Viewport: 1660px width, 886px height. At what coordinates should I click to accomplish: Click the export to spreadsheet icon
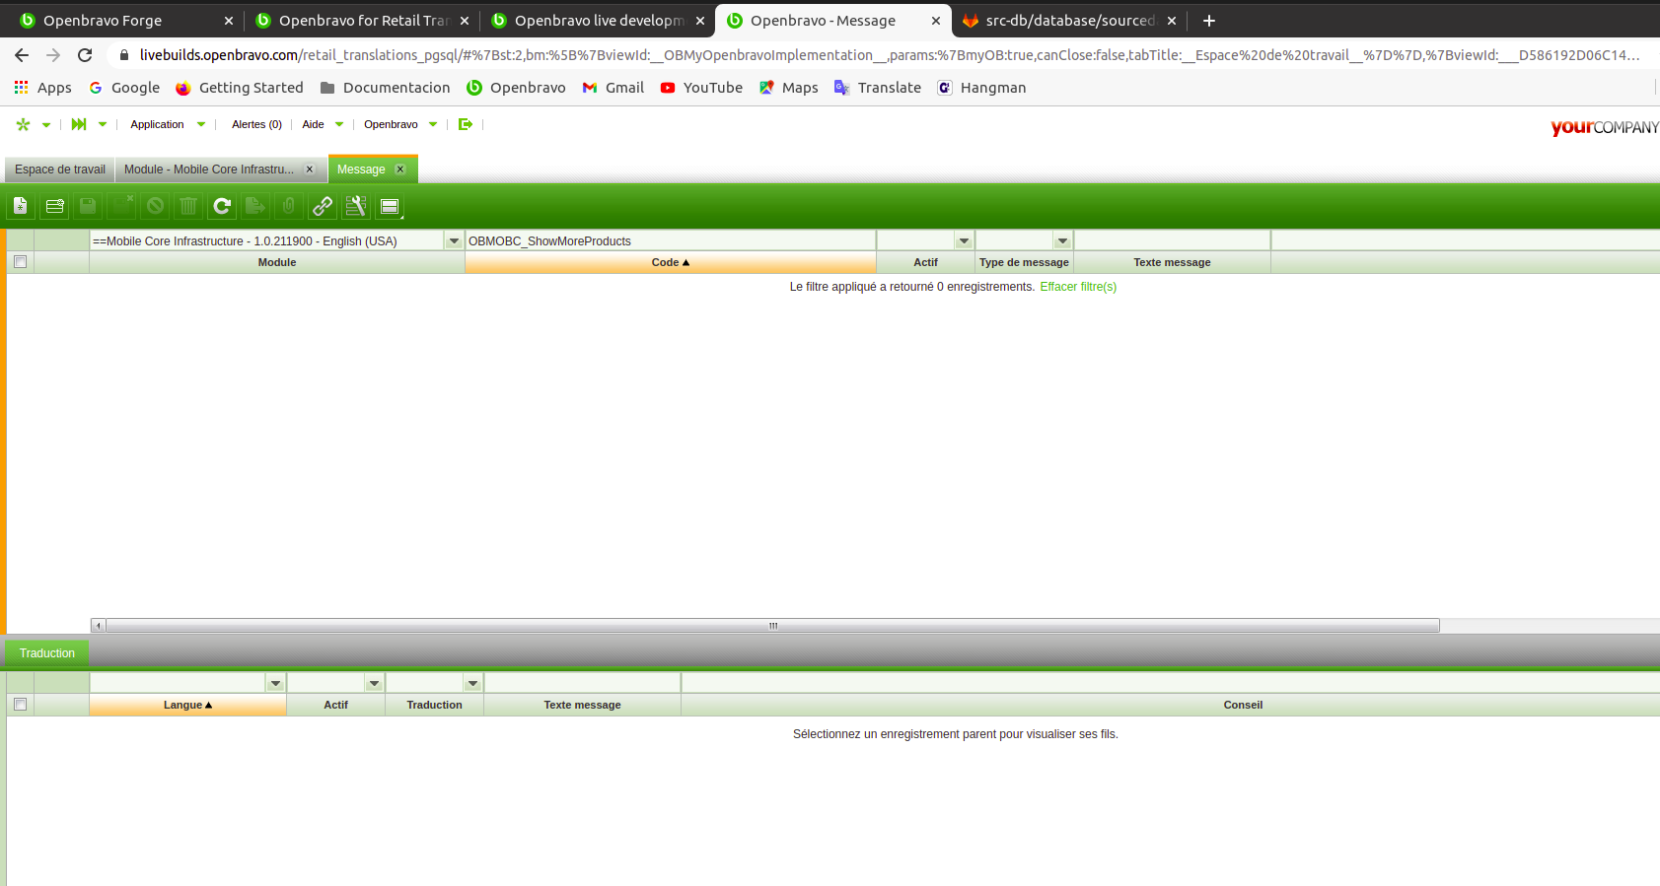255,206
